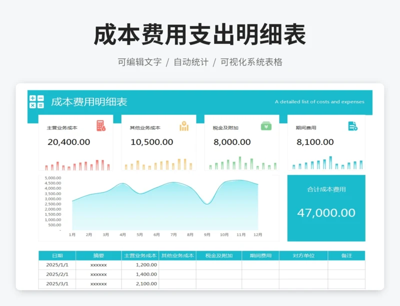Click the xxxxxx summary cell in the 2025/3/1 row
400x306 pixels.
[98, 284]
